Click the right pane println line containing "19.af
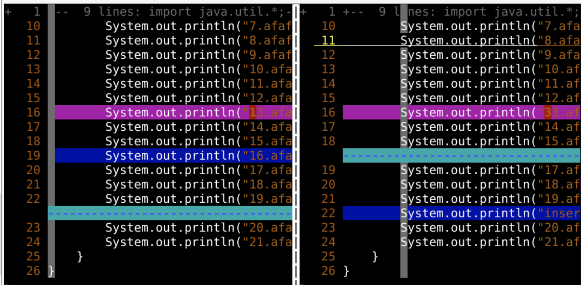581x285 pixels. coord(490,199)
